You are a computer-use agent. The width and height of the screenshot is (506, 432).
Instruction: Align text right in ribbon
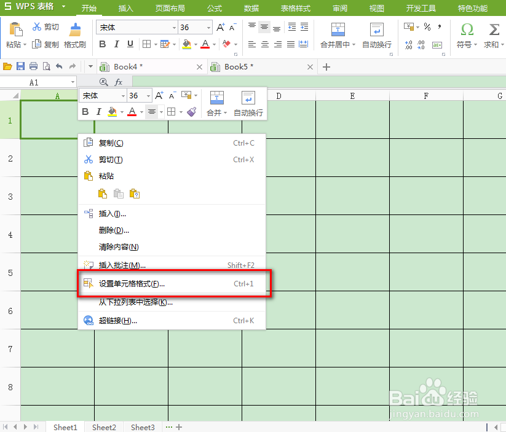click(x=277, y=44)
